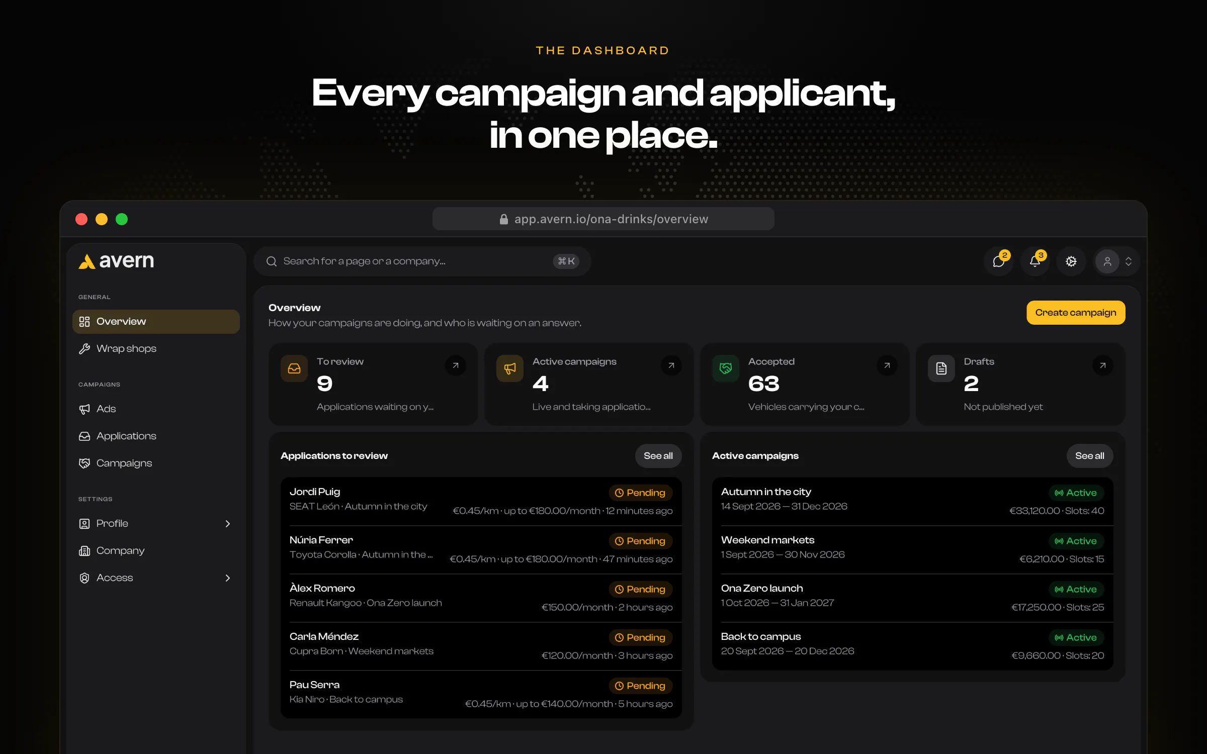
Task: Open Applications in sidebar
Action: point(156,436)
